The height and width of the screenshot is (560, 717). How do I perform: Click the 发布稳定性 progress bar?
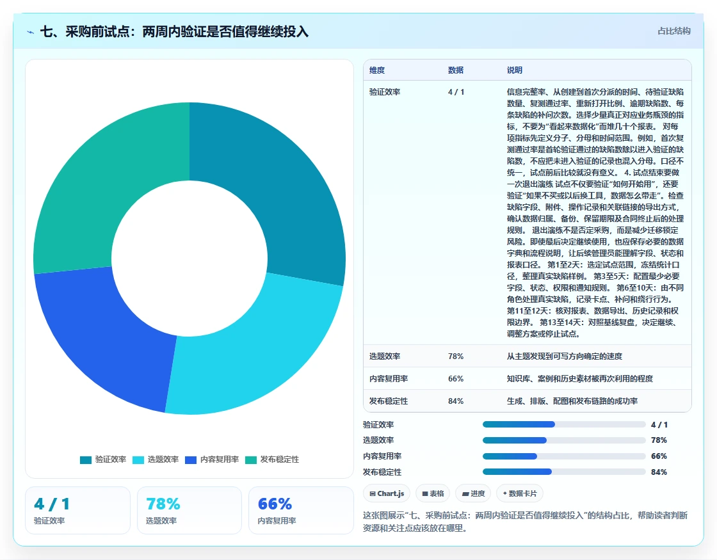pyautogui.click(x=564, y=472)
